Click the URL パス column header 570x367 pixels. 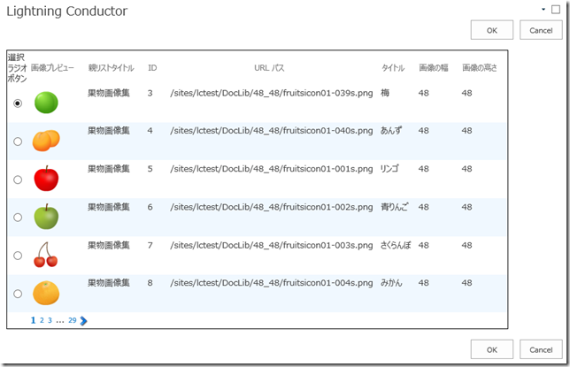click(x=269, y=68)
